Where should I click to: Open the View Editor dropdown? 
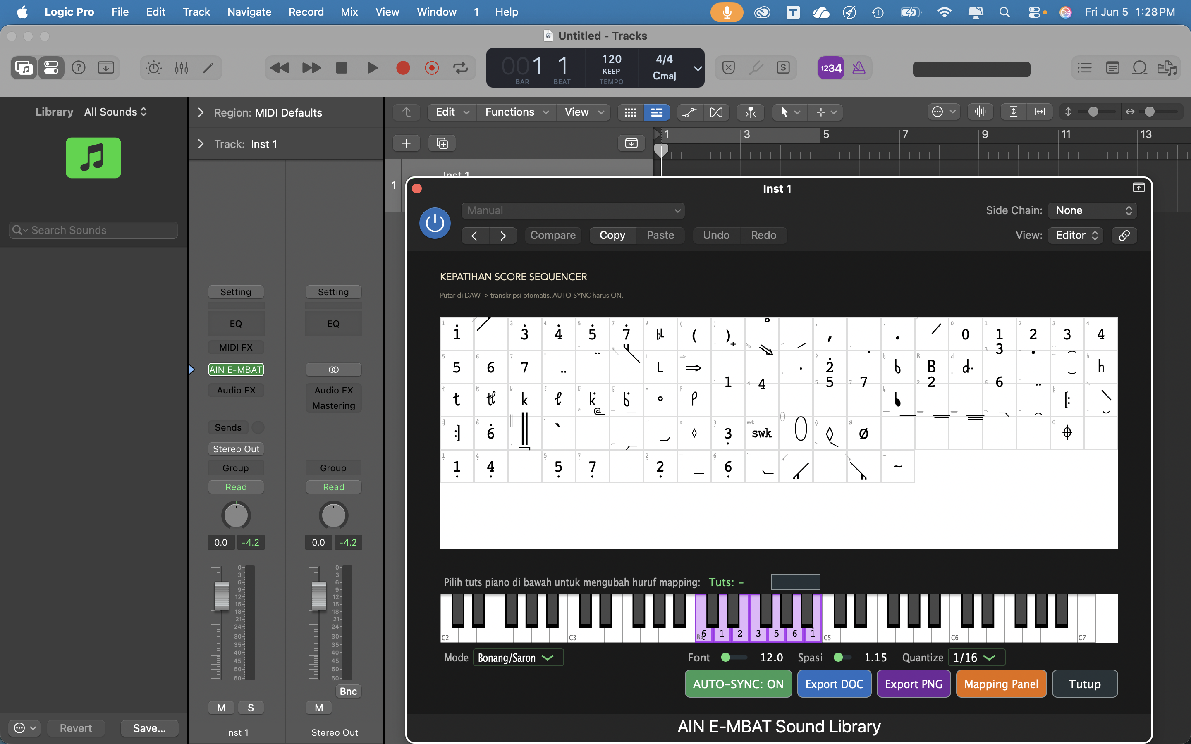tap(1076, 235)
